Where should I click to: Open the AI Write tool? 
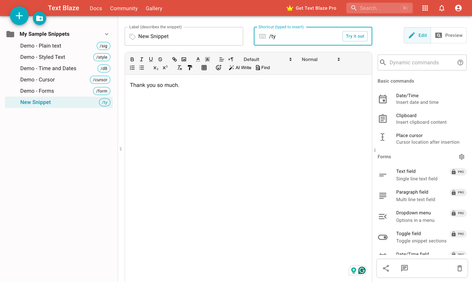240,68
